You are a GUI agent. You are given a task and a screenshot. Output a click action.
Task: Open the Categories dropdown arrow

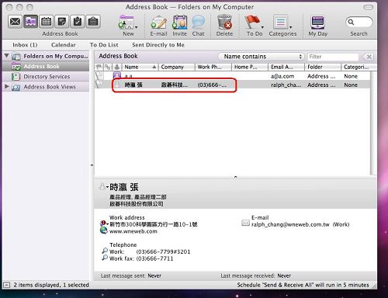pos(290,27)
